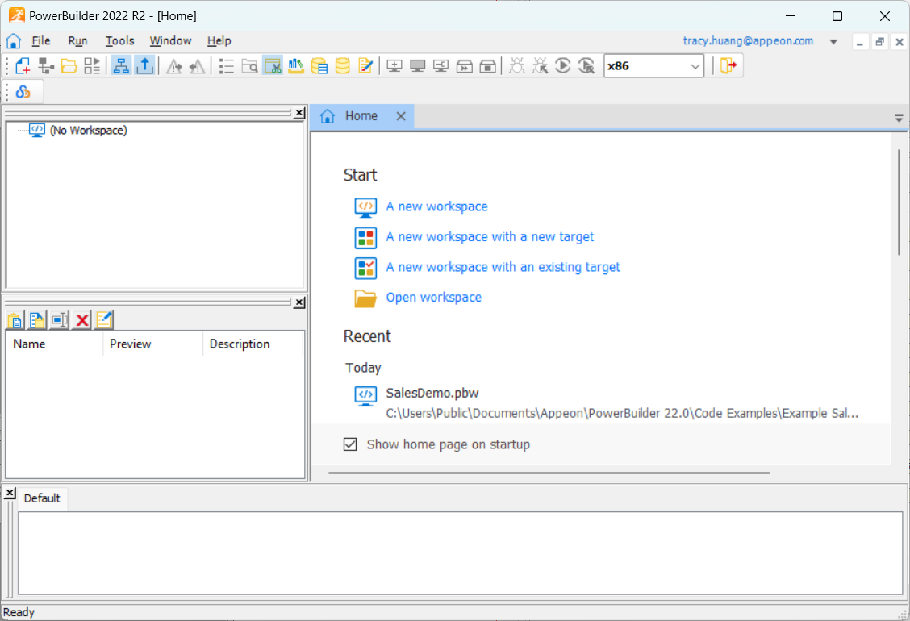Click the edit notepad with pencil toolbar icon
The width and height of the screenshot is (910, 621).
point(366,66)
